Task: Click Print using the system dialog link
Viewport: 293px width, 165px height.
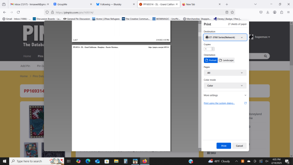Action: click(x=219, y=103)
